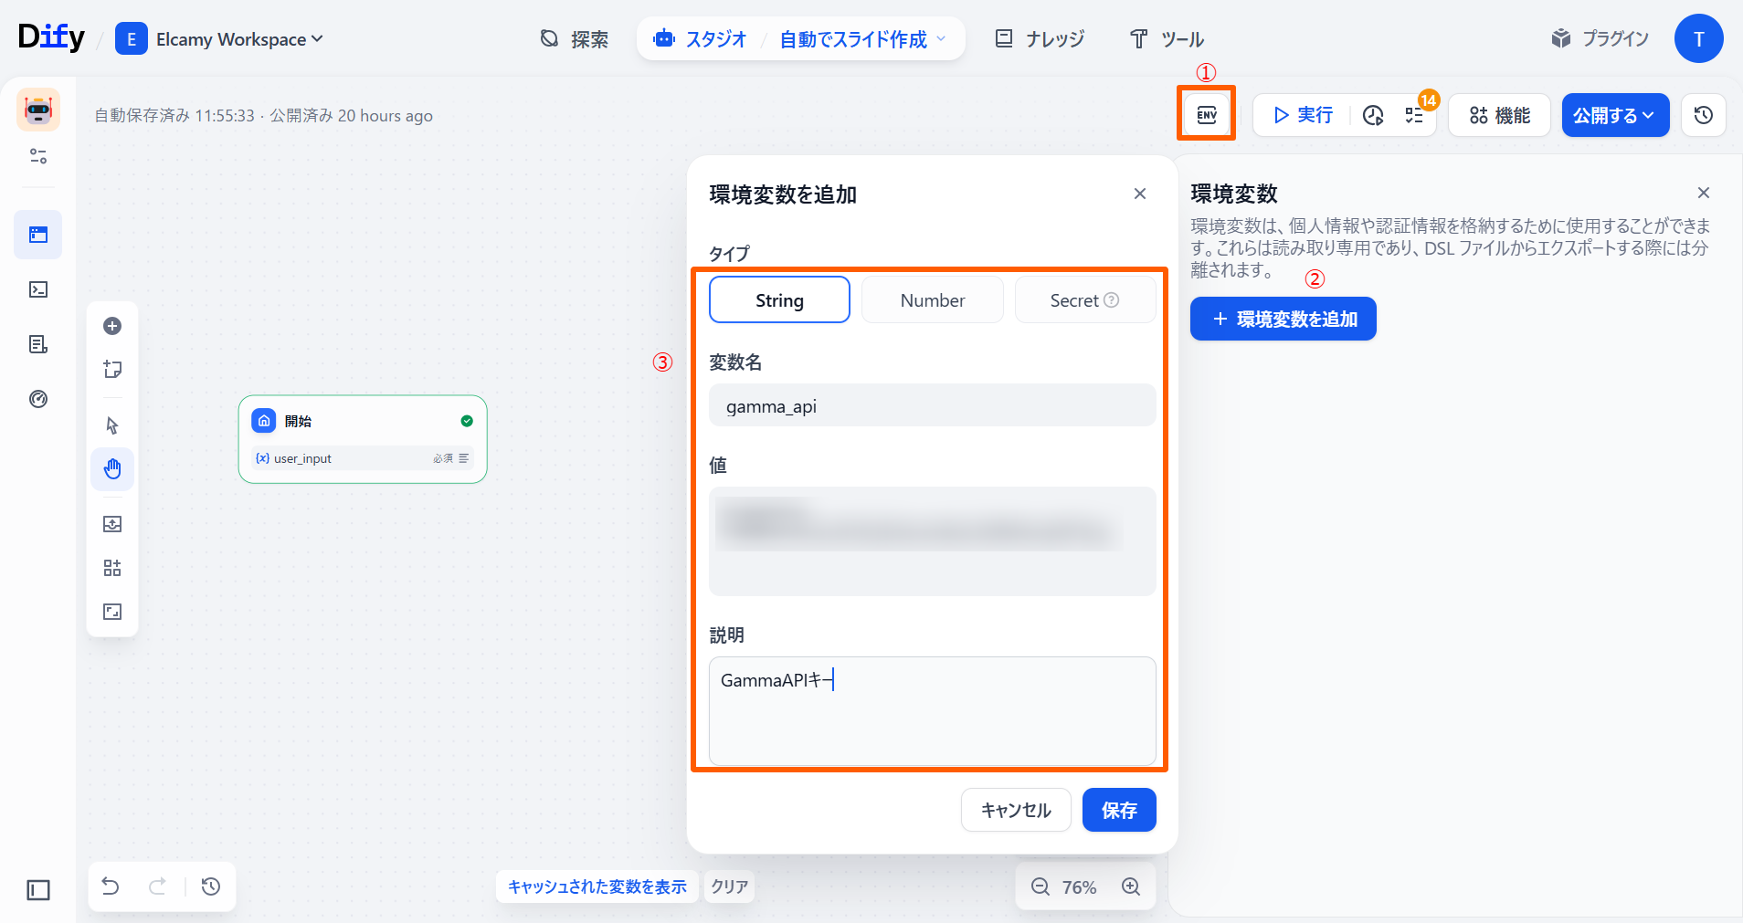Expand the Elcamy Workspace dropdown
1743x923 pixels.
click(x=239, y=39)
